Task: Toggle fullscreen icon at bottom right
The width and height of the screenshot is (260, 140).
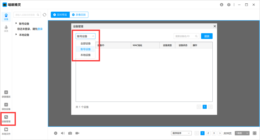Action: pos(255,133)
